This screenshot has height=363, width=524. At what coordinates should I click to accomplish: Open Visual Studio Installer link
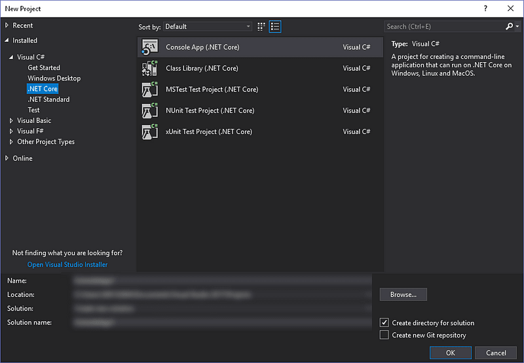(67, 265)
